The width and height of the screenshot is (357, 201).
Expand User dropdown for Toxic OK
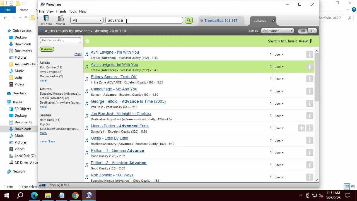pyautogui.click(x=279, y=79)
